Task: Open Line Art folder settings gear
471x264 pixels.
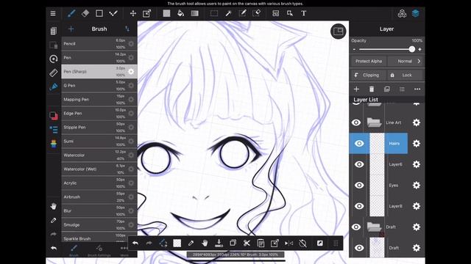Action: (x=417, y=122)
